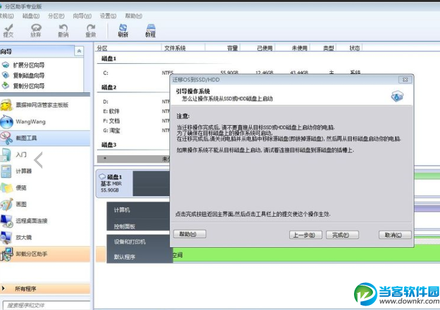Click 上一步(B) back button
440x310 pixels.
tap(305, 235)
